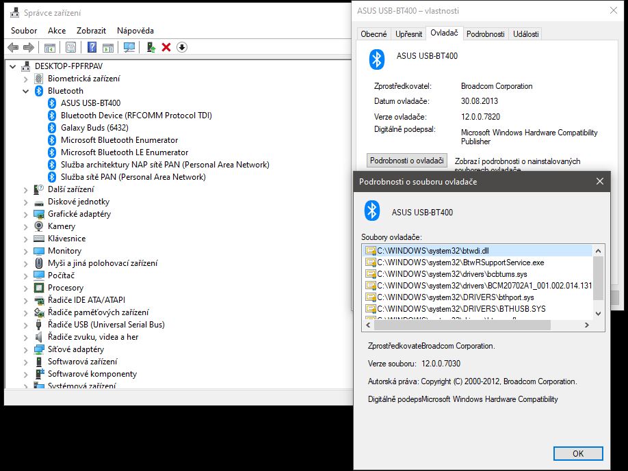Click OK in driver file details dialog
The image size is (628, 471).
[578, 453]
